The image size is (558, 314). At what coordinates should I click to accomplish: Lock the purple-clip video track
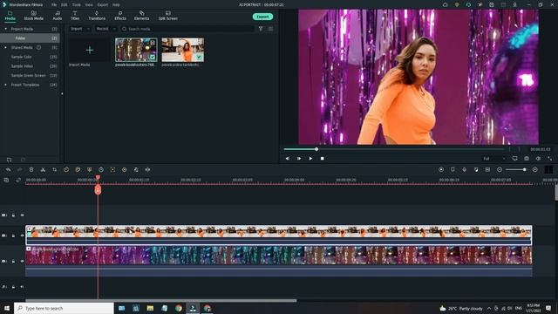click(x=13, y=261)
